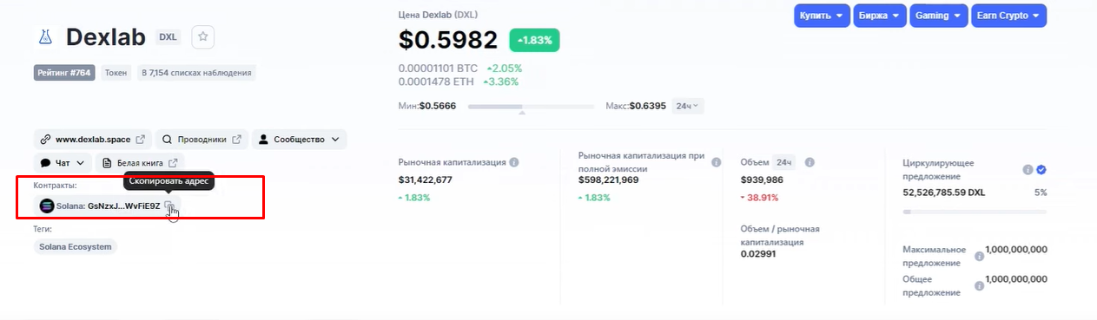The image size is (1097, 320).
Task: Click the min-max price range slider bar
Action: tap(530, 107)
